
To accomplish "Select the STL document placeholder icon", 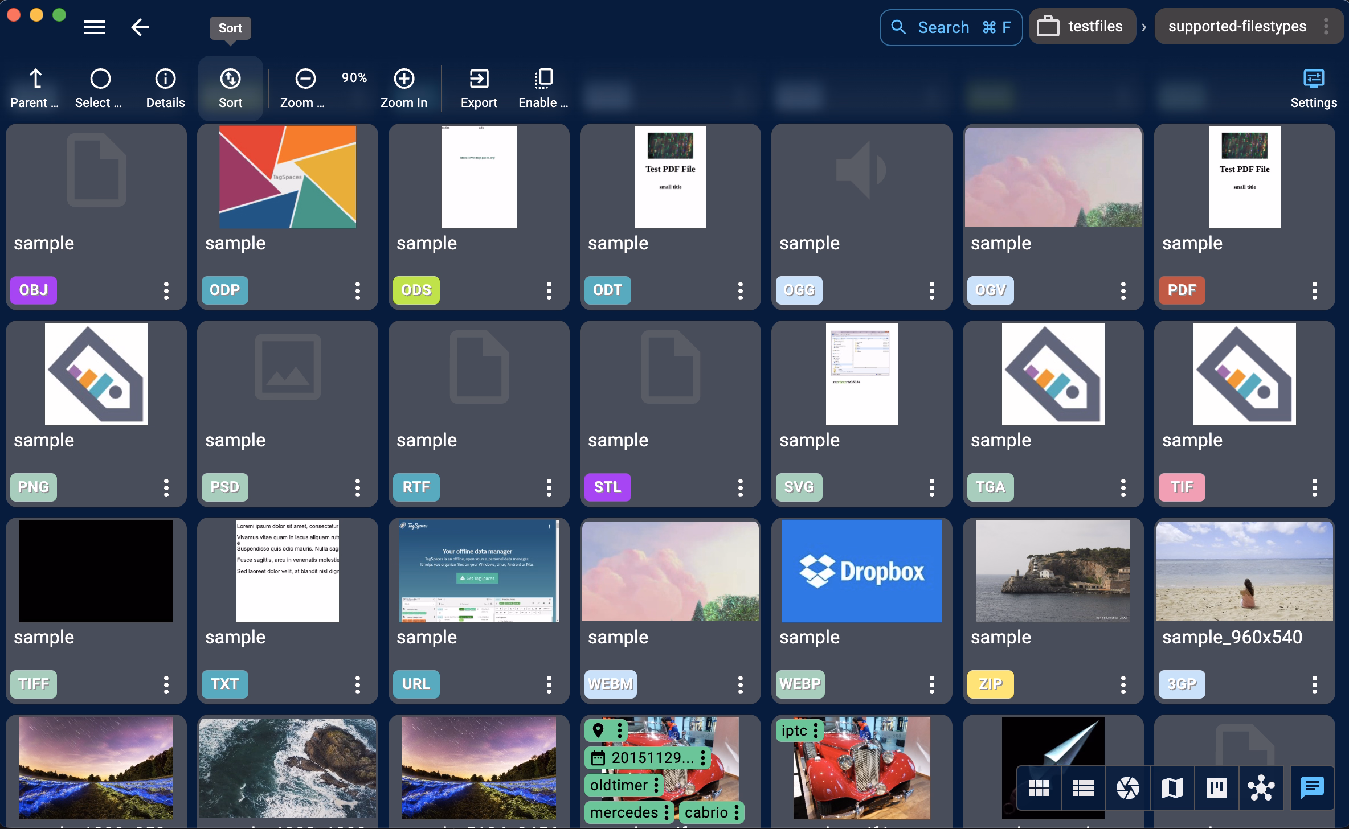I will click(x=671, y=367).
